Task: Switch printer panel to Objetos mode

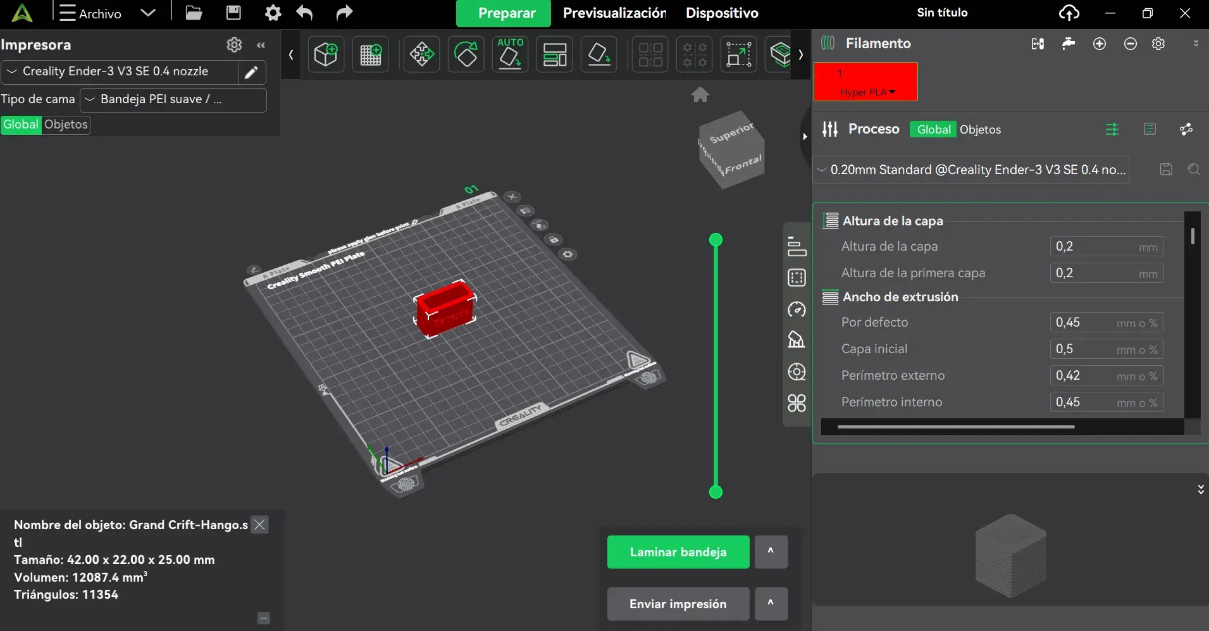Action: tap(66, 125)
